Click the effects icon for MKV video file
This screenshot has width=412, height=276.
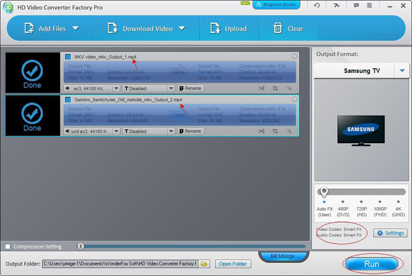click(x=289, y=88)
